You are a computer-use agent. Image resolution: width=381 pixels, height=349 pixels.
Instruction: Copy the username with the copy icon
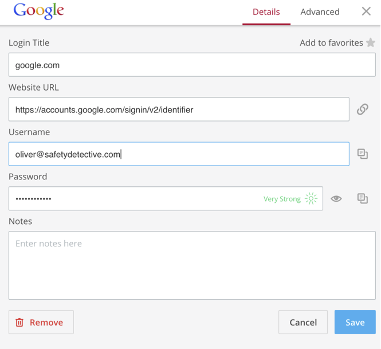click(362, 154)
